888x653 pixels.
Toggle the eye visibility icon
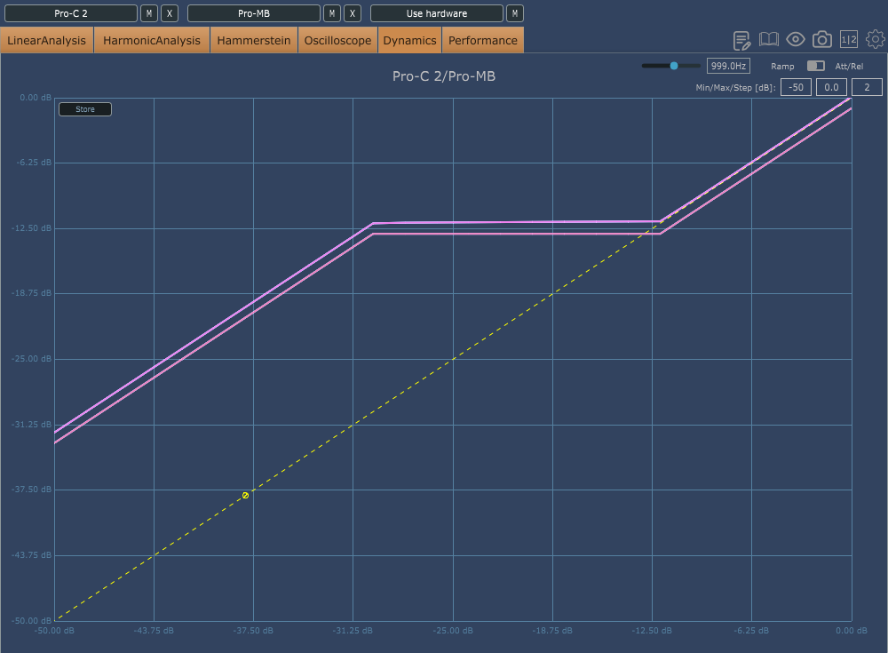[x=795, y=39]
